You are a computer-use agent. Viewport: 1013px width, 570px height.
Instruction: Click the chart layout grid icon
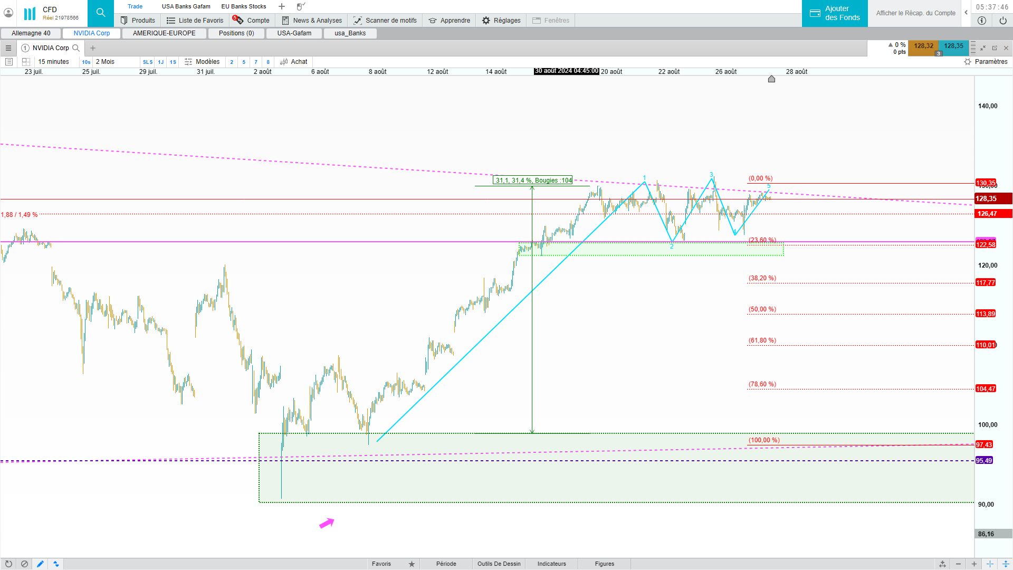click(26, 62)
